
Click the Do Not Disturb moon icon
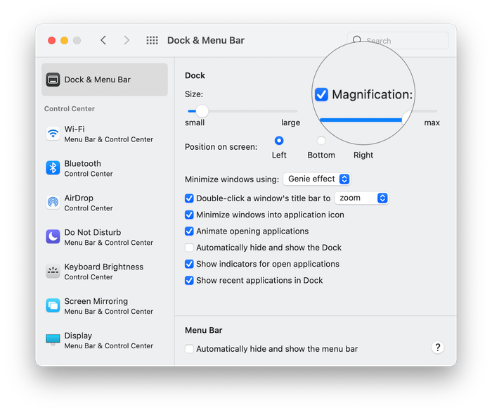click(53, 237)
